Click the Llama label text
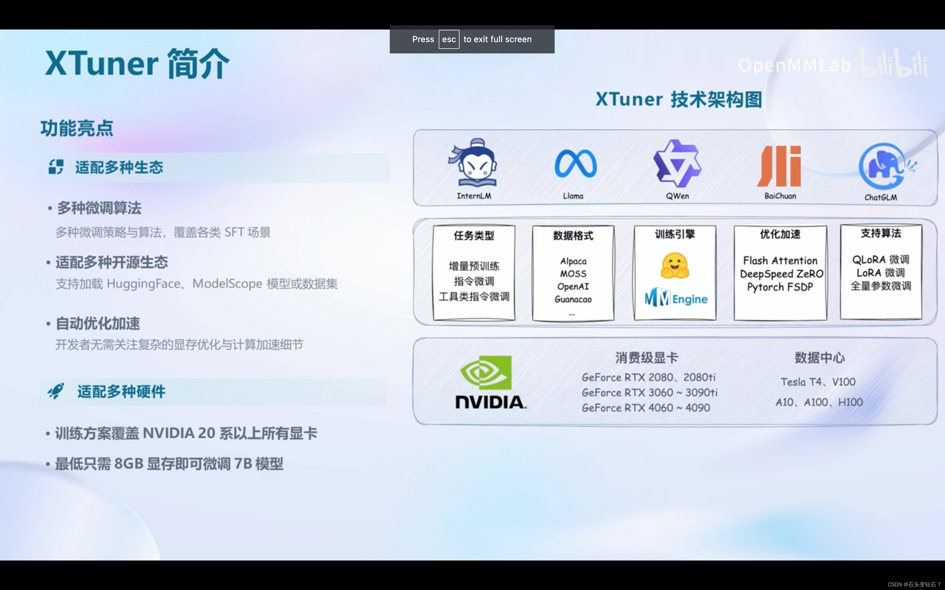 [573, 196]
